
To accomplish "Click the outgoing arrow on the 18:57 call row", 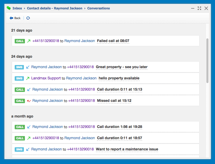I will [x=29, y=138].
